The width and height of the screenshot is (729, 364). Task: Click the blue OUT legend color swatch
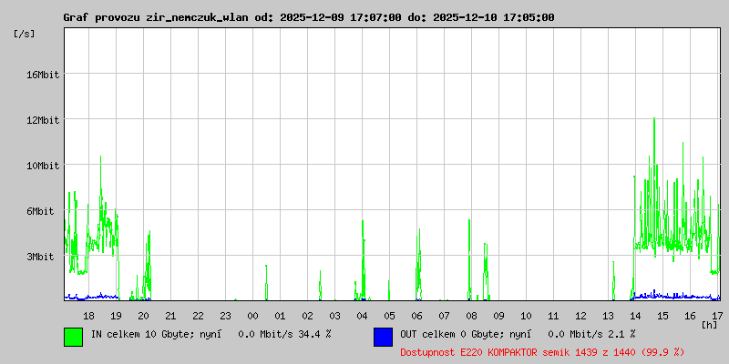click(383, 337)
